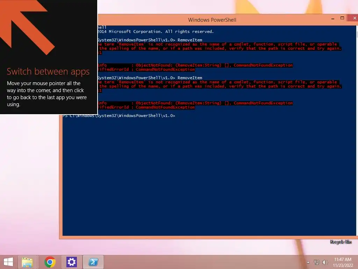Launch Google Chrome from the taskbar
The image size is (358, 269).
coord(50,262)
